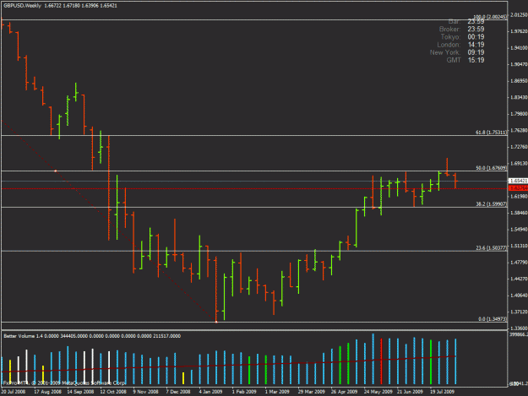This screenshot has height=396, width=528.
Task: Click the 1.90470 price axis label
Action: coord(519,64)
